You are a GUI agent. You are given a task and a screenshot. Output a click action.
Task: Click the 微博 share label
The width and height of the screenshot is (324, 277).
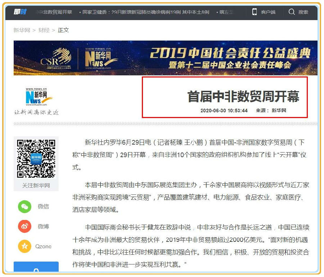[43, 226]
